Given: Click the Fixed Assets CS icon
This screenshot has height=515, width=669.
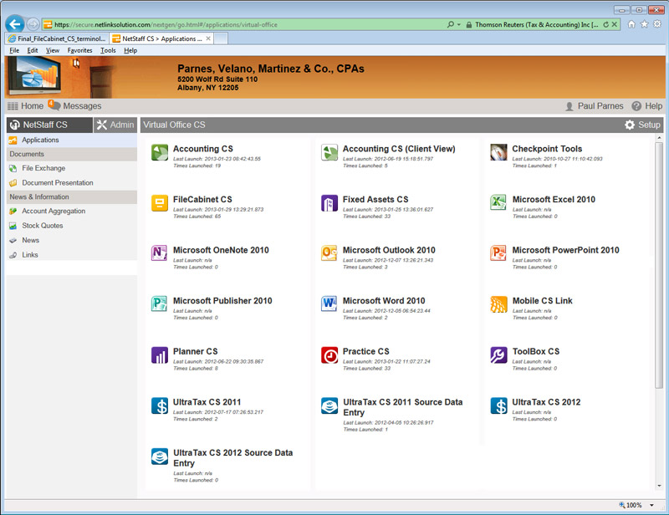Looking at the screenshot, I should tap(329, 203).
